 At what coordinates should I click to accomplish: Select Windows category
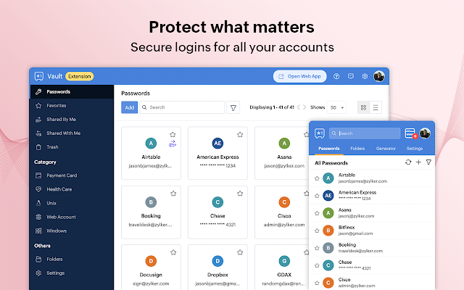pos(72,231)
